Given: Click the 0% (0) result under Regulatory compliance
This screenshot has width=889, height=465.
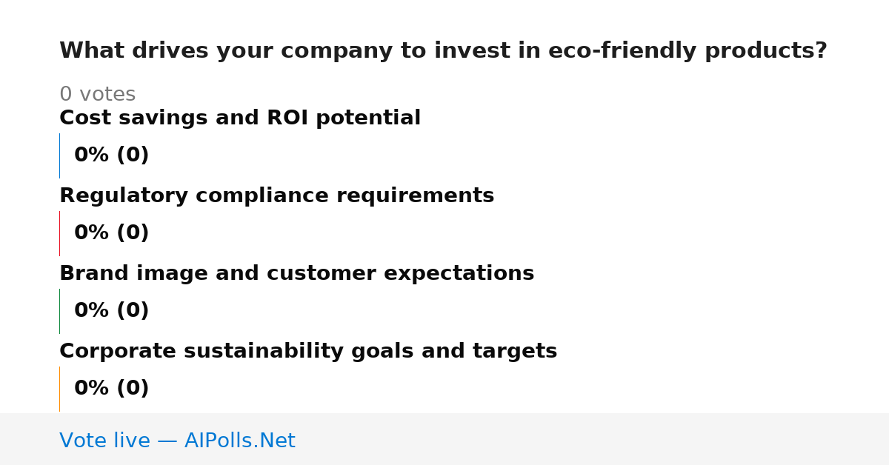Looking at the screenshot, I should [x=111, y=233].
